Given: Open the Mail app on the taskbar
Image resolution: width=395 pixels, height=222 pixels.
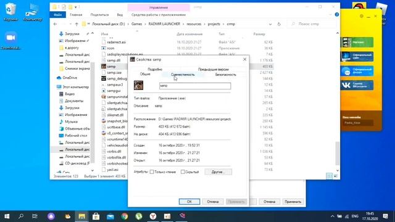Looking at the screenshot, I should click(x=110, y=216).
